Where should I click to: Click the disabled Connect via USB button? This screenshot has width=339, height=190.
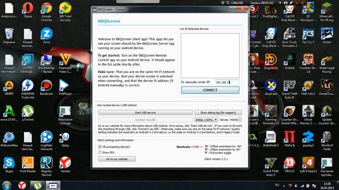(145, 120)
